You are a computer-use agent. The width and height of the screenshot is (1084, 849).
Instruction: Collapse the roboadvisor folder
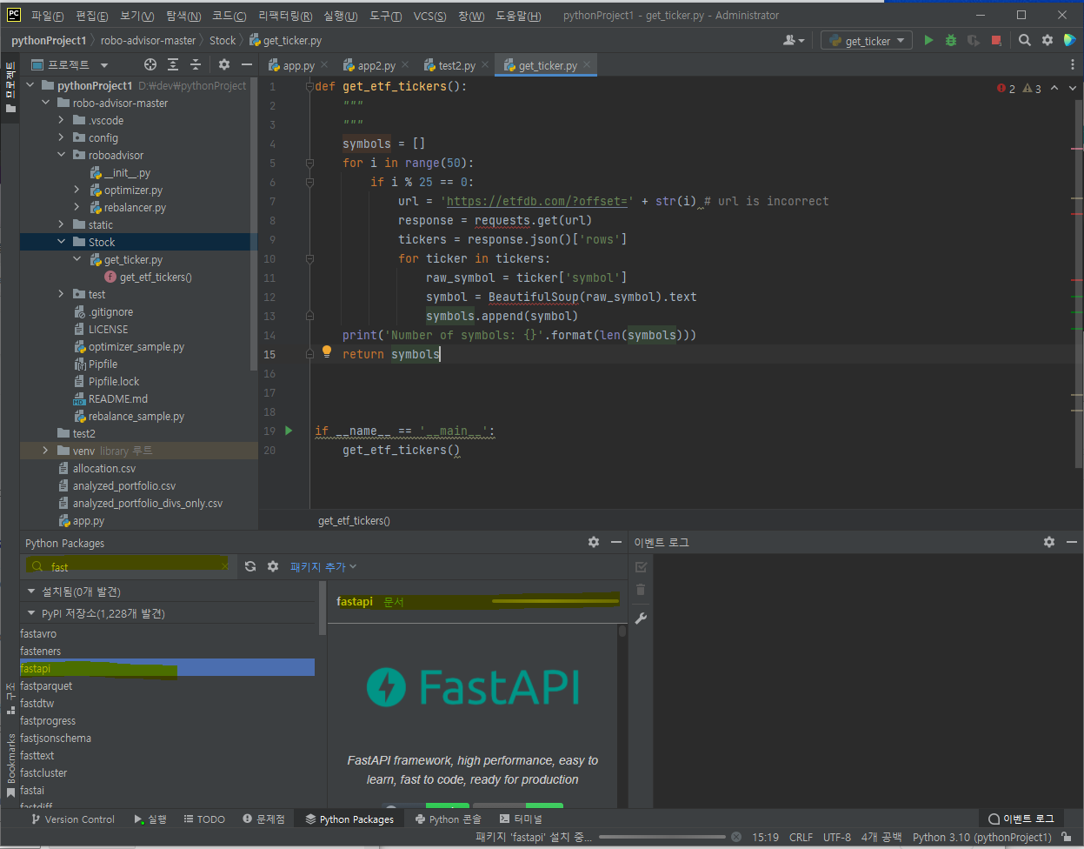61,155
